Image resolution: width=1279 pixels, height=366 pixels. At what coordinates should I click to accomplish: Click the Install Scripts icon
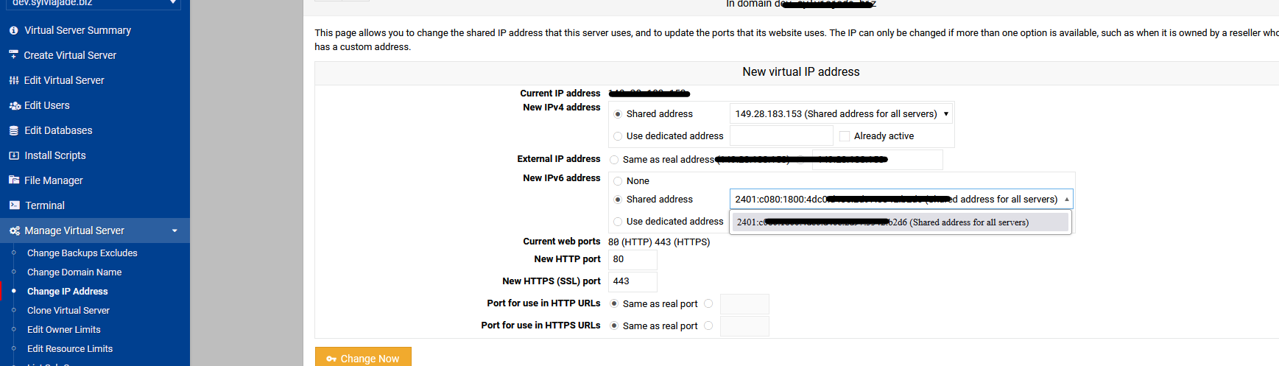click(14, 155)
